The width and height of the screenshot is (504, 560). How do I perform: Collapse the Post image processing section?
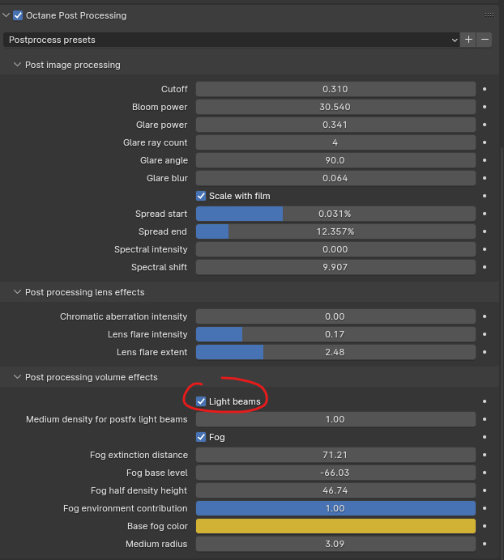[x=18, y=65]
